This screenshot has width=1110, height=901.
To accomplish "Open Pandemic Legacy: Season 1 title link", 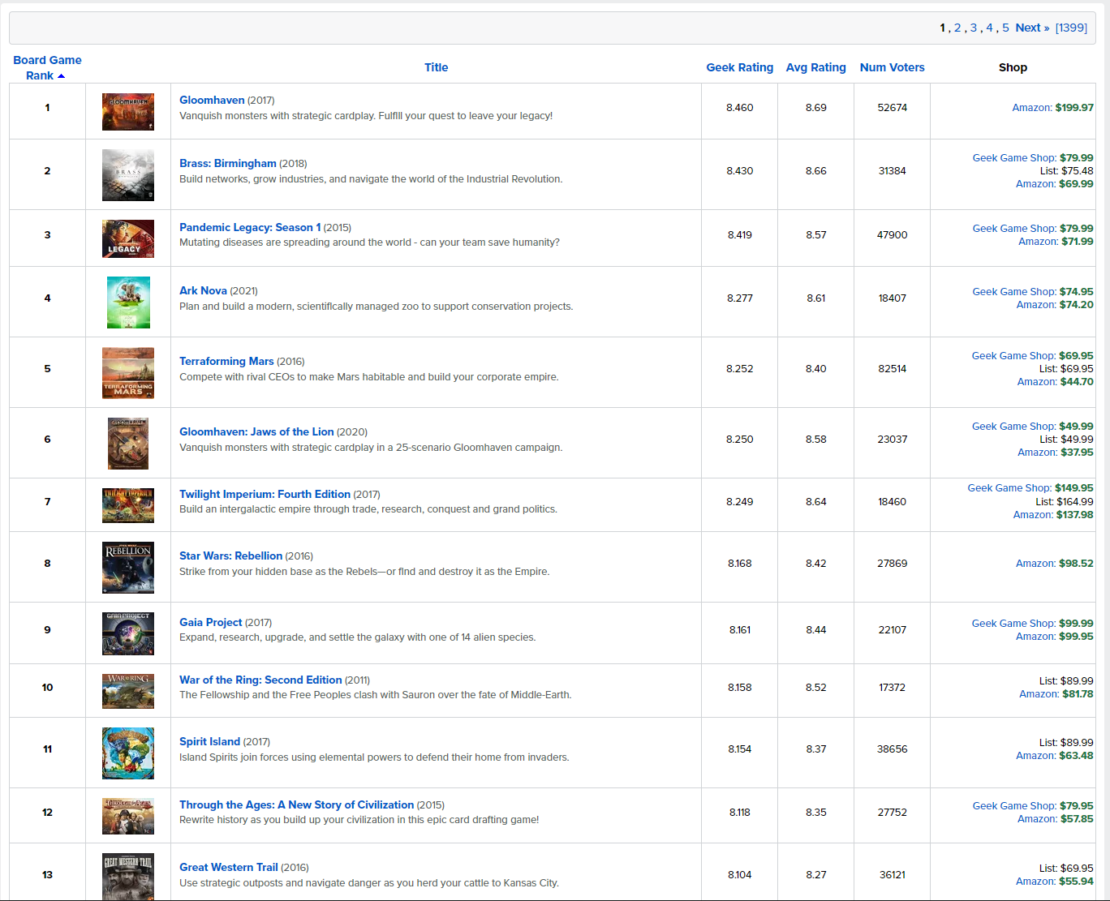I will (250, 227).
